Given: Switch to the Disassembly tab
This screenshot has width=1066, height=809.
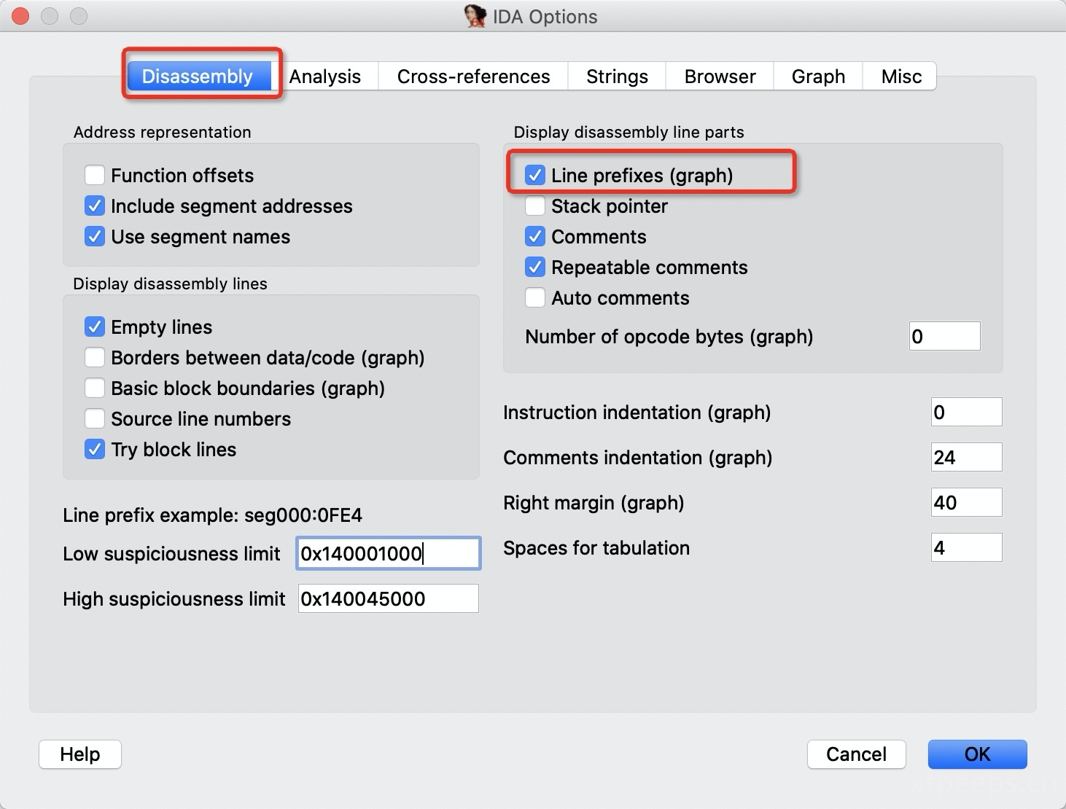Looking at the screenshot, I should [x=198, y=77].
